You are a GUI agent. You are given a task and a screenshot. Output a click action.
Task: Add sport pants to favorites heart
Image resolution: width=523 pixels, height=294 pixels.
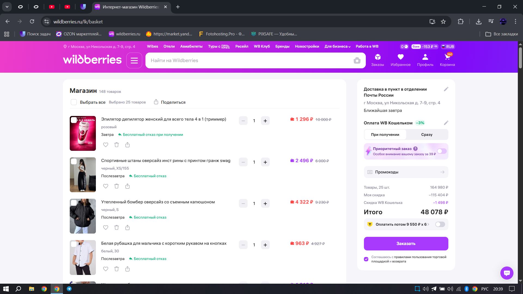pyautogui.click(x=106, y=186)
